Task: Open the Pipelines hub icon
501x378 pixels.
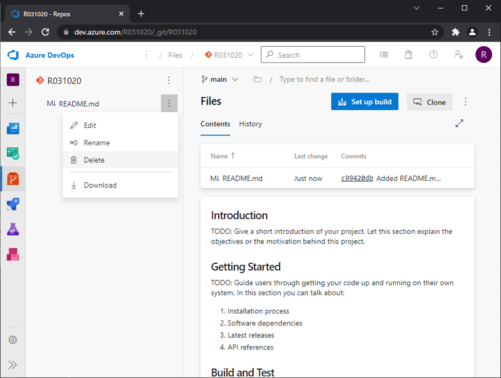Action: pyautogui.click(x=13, y=204)
